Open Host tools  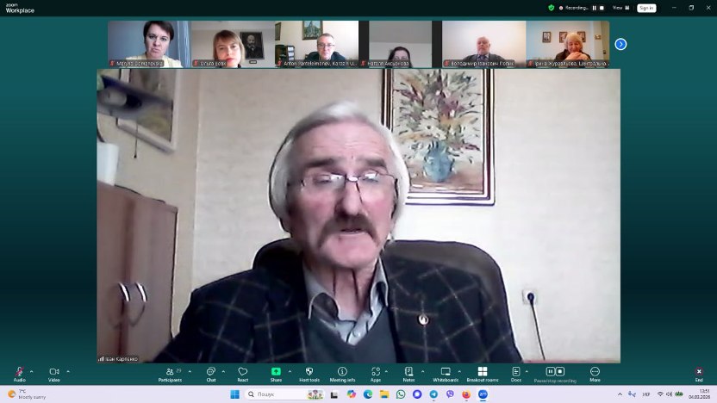(x=309, y=372)
